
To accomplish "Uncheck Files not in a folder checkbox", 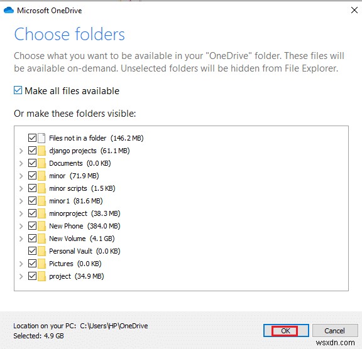I will 32,138.
